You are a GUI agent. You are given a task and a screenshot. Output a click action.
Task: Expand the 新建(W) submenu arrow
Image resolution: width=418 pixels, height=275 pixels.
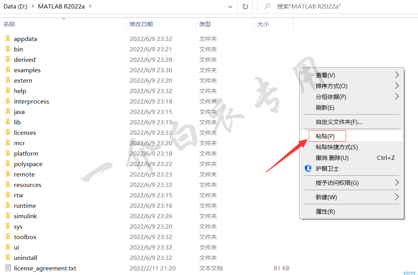[397, 197]
